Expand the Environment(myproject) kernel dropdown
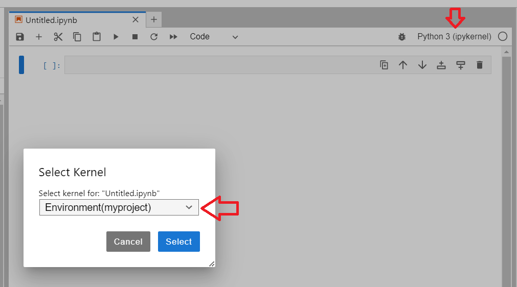Screen dimensions: 517x287 [x=119, y=207]
